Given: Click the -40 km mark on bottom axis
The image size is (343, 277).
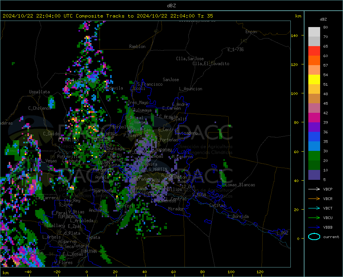Looking at the screenshot, I should tap(28, 272).
